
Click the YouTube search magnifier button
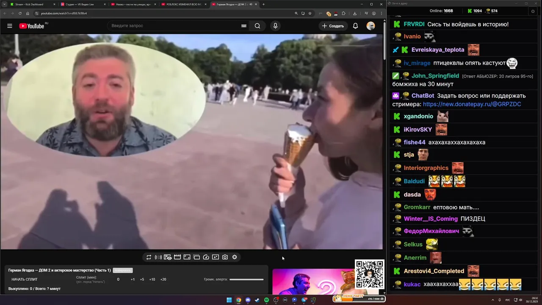coord(257,26)
